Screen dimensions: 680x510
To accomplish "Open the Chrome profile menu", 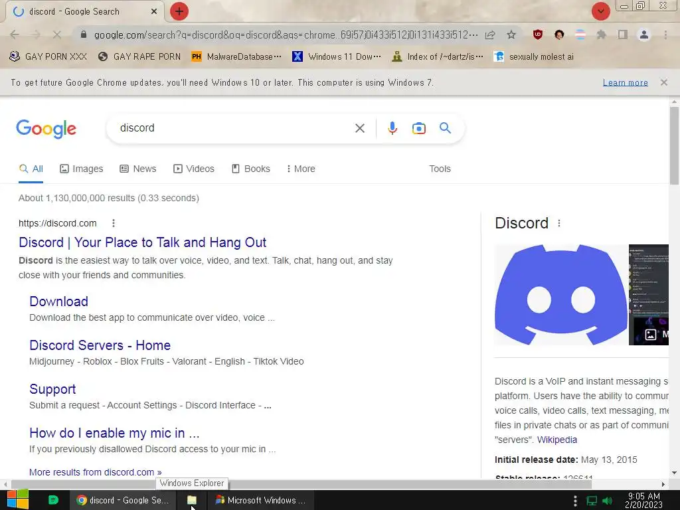I will pyautogui.click(x=644, y=35).
